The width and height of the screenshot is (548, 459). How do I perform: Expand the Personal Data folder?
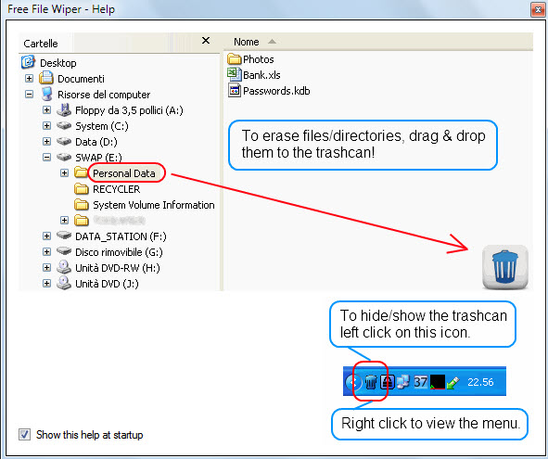[x=64, y=172]
